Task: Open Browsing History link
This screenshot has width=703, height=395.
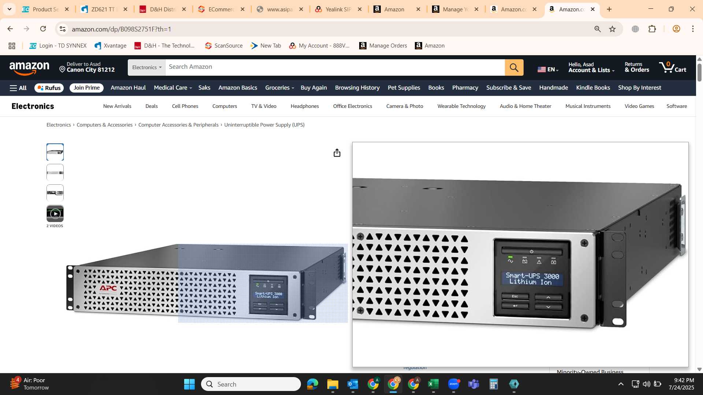Action: [x=357, y=88]
